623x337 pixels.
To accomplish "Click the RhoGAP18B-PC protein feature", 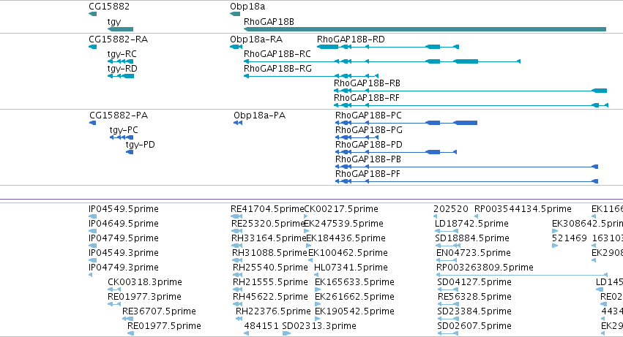I will coord(406,123).
